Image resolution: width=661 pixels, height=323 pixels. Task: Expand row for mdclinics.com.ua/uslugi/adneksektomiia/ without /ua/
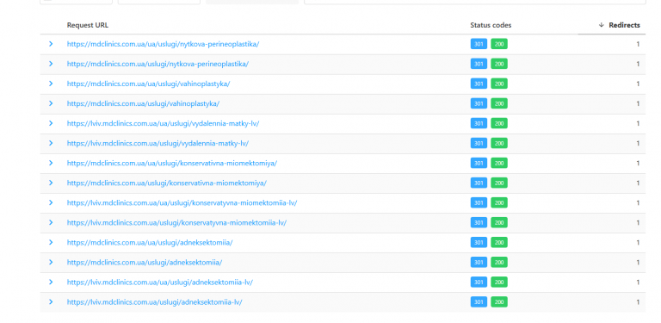[51, 262]
